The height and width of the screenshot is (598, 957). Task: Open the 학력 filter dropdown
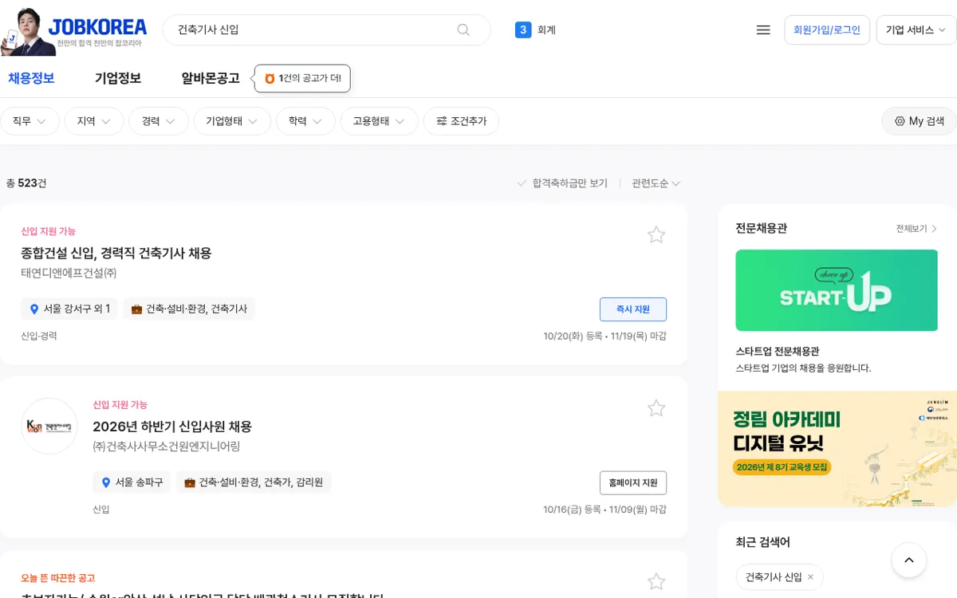click(x=305, y=121)
